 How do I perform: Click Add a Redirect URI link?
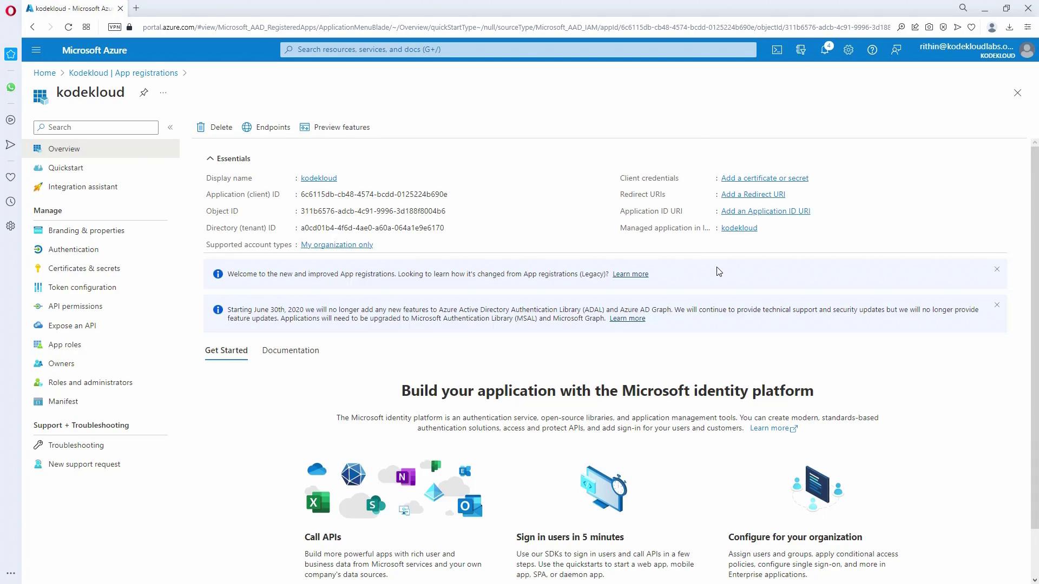coord(753,194)
